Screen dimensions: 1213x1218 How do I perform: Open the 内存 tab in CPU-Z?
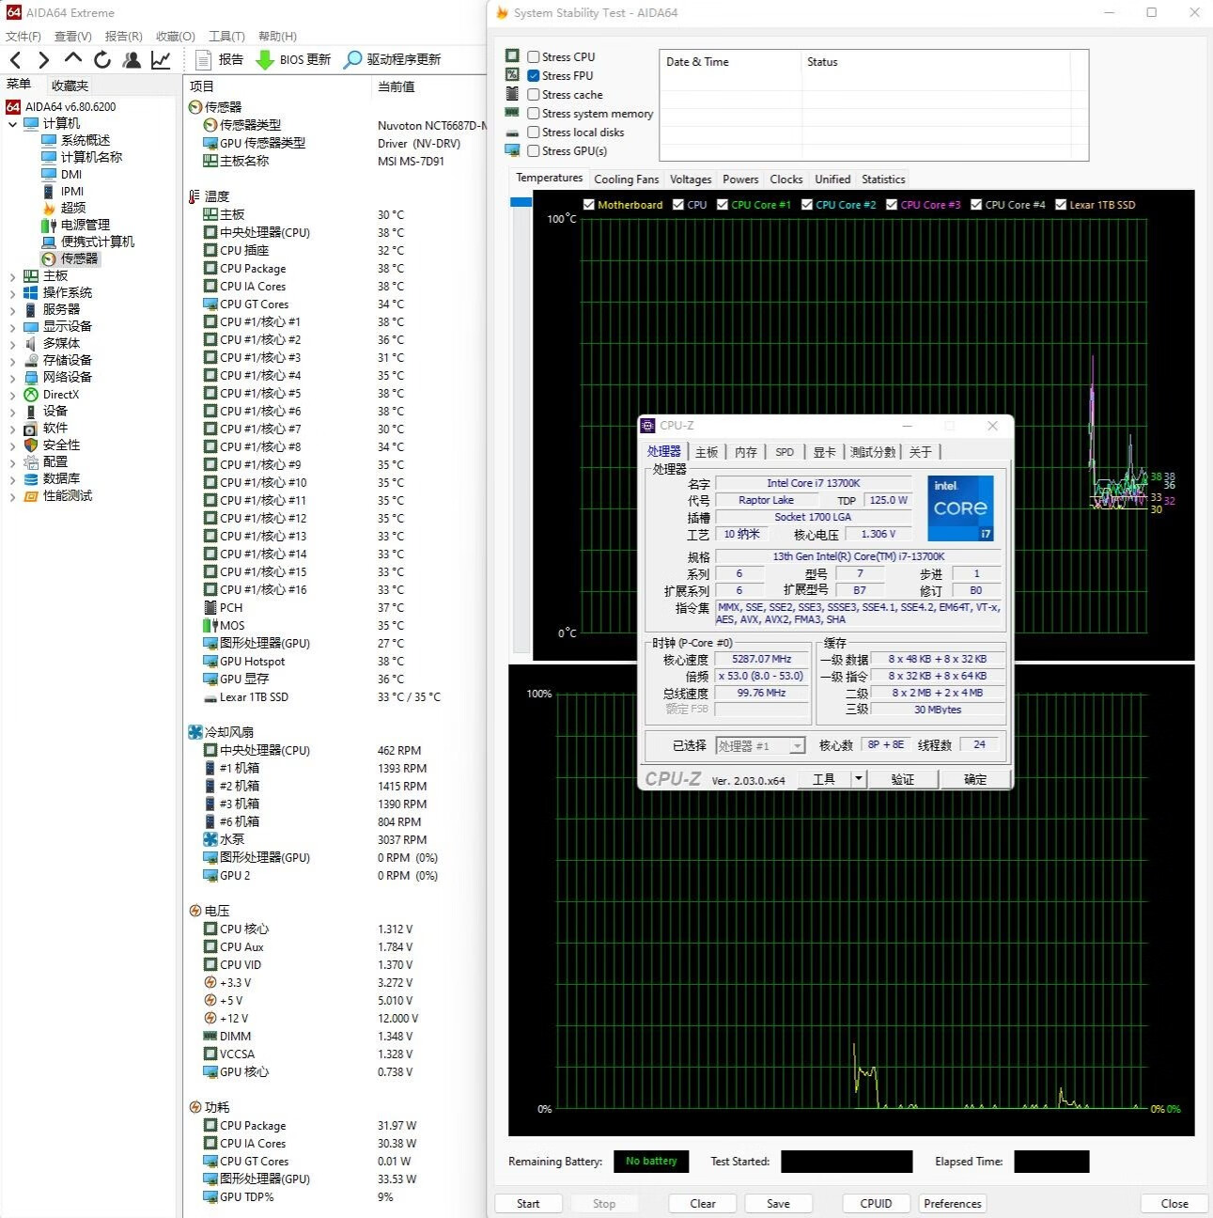[745, 452]
